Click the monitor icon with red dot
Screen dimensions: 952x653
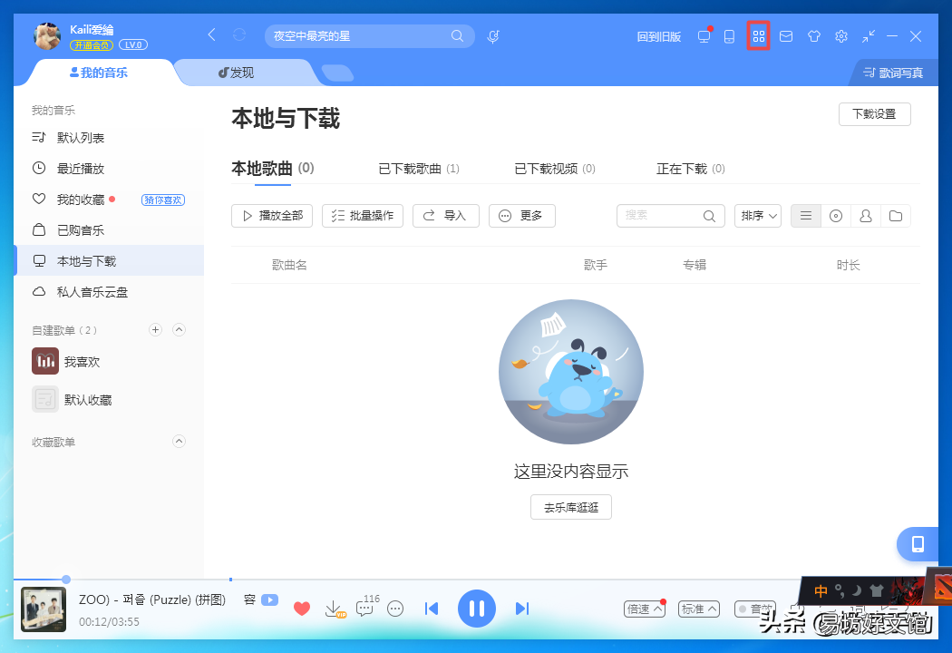704,36
